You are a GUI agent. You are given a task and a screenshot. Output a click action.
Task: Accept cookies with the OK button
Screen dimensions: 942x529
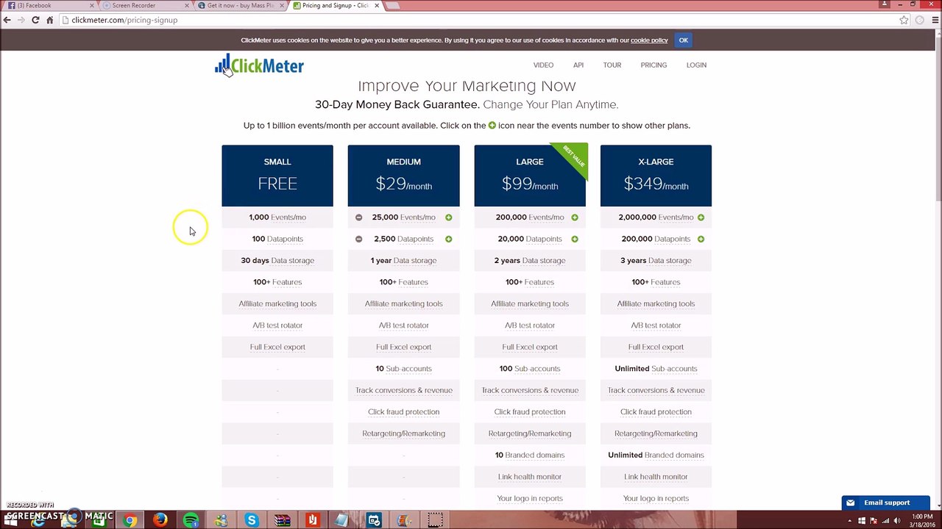[x=683, y=40]
